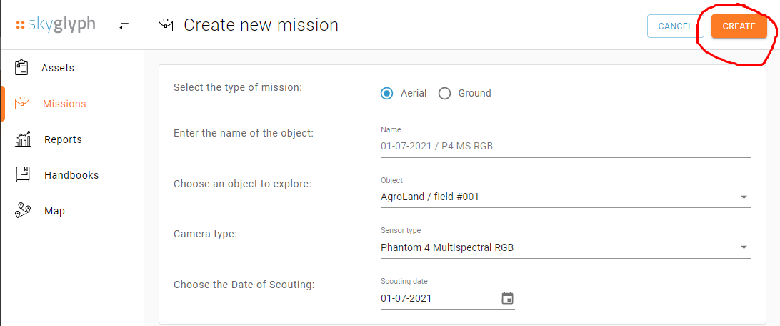Click the Assets clipboard icon
The image size is (780, 326).
22,68
